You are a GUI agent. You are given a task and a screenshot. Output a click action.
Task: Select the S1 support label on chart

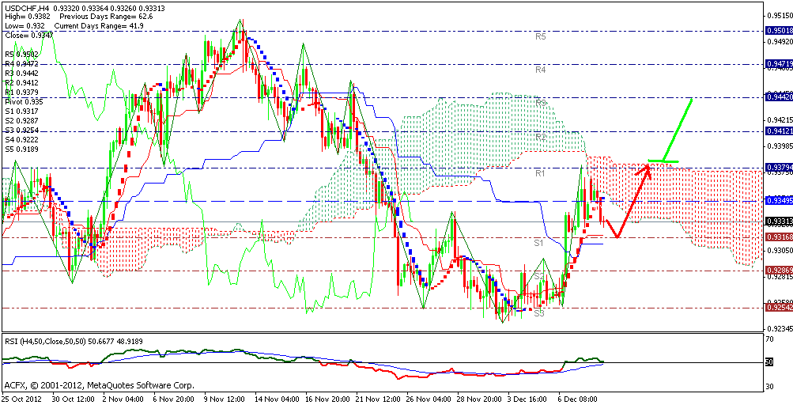tap(538, 243)
